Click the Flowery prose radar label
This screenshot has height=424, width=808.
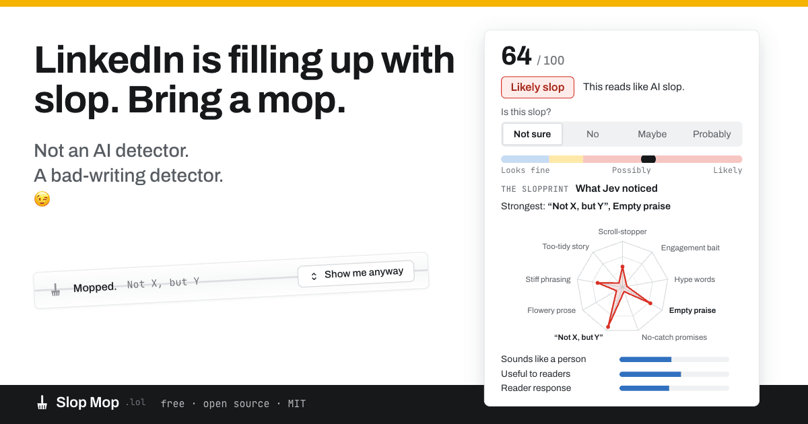click(551, 310)
